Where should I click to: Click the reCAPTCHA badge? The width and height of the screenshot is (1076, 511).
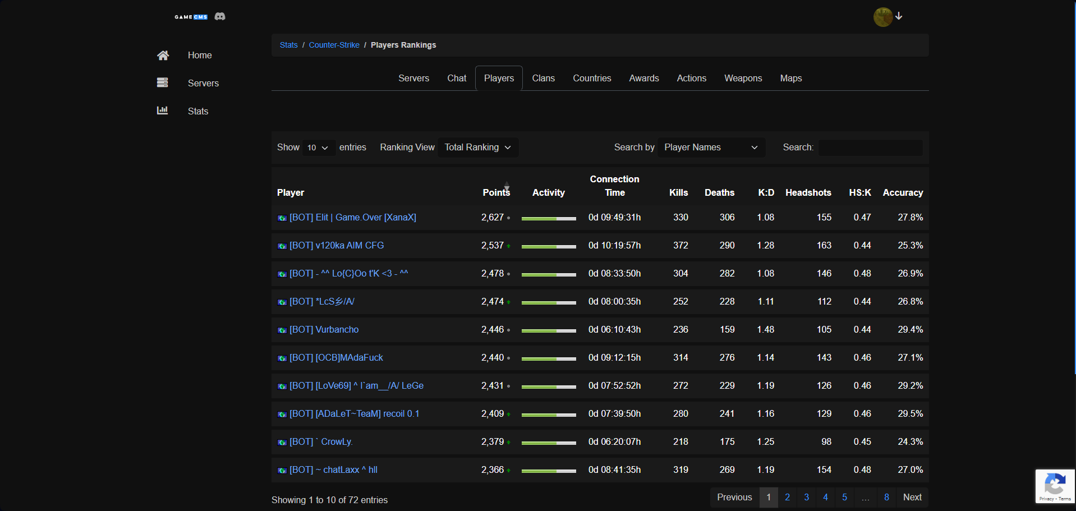(x=1055, y=486)
